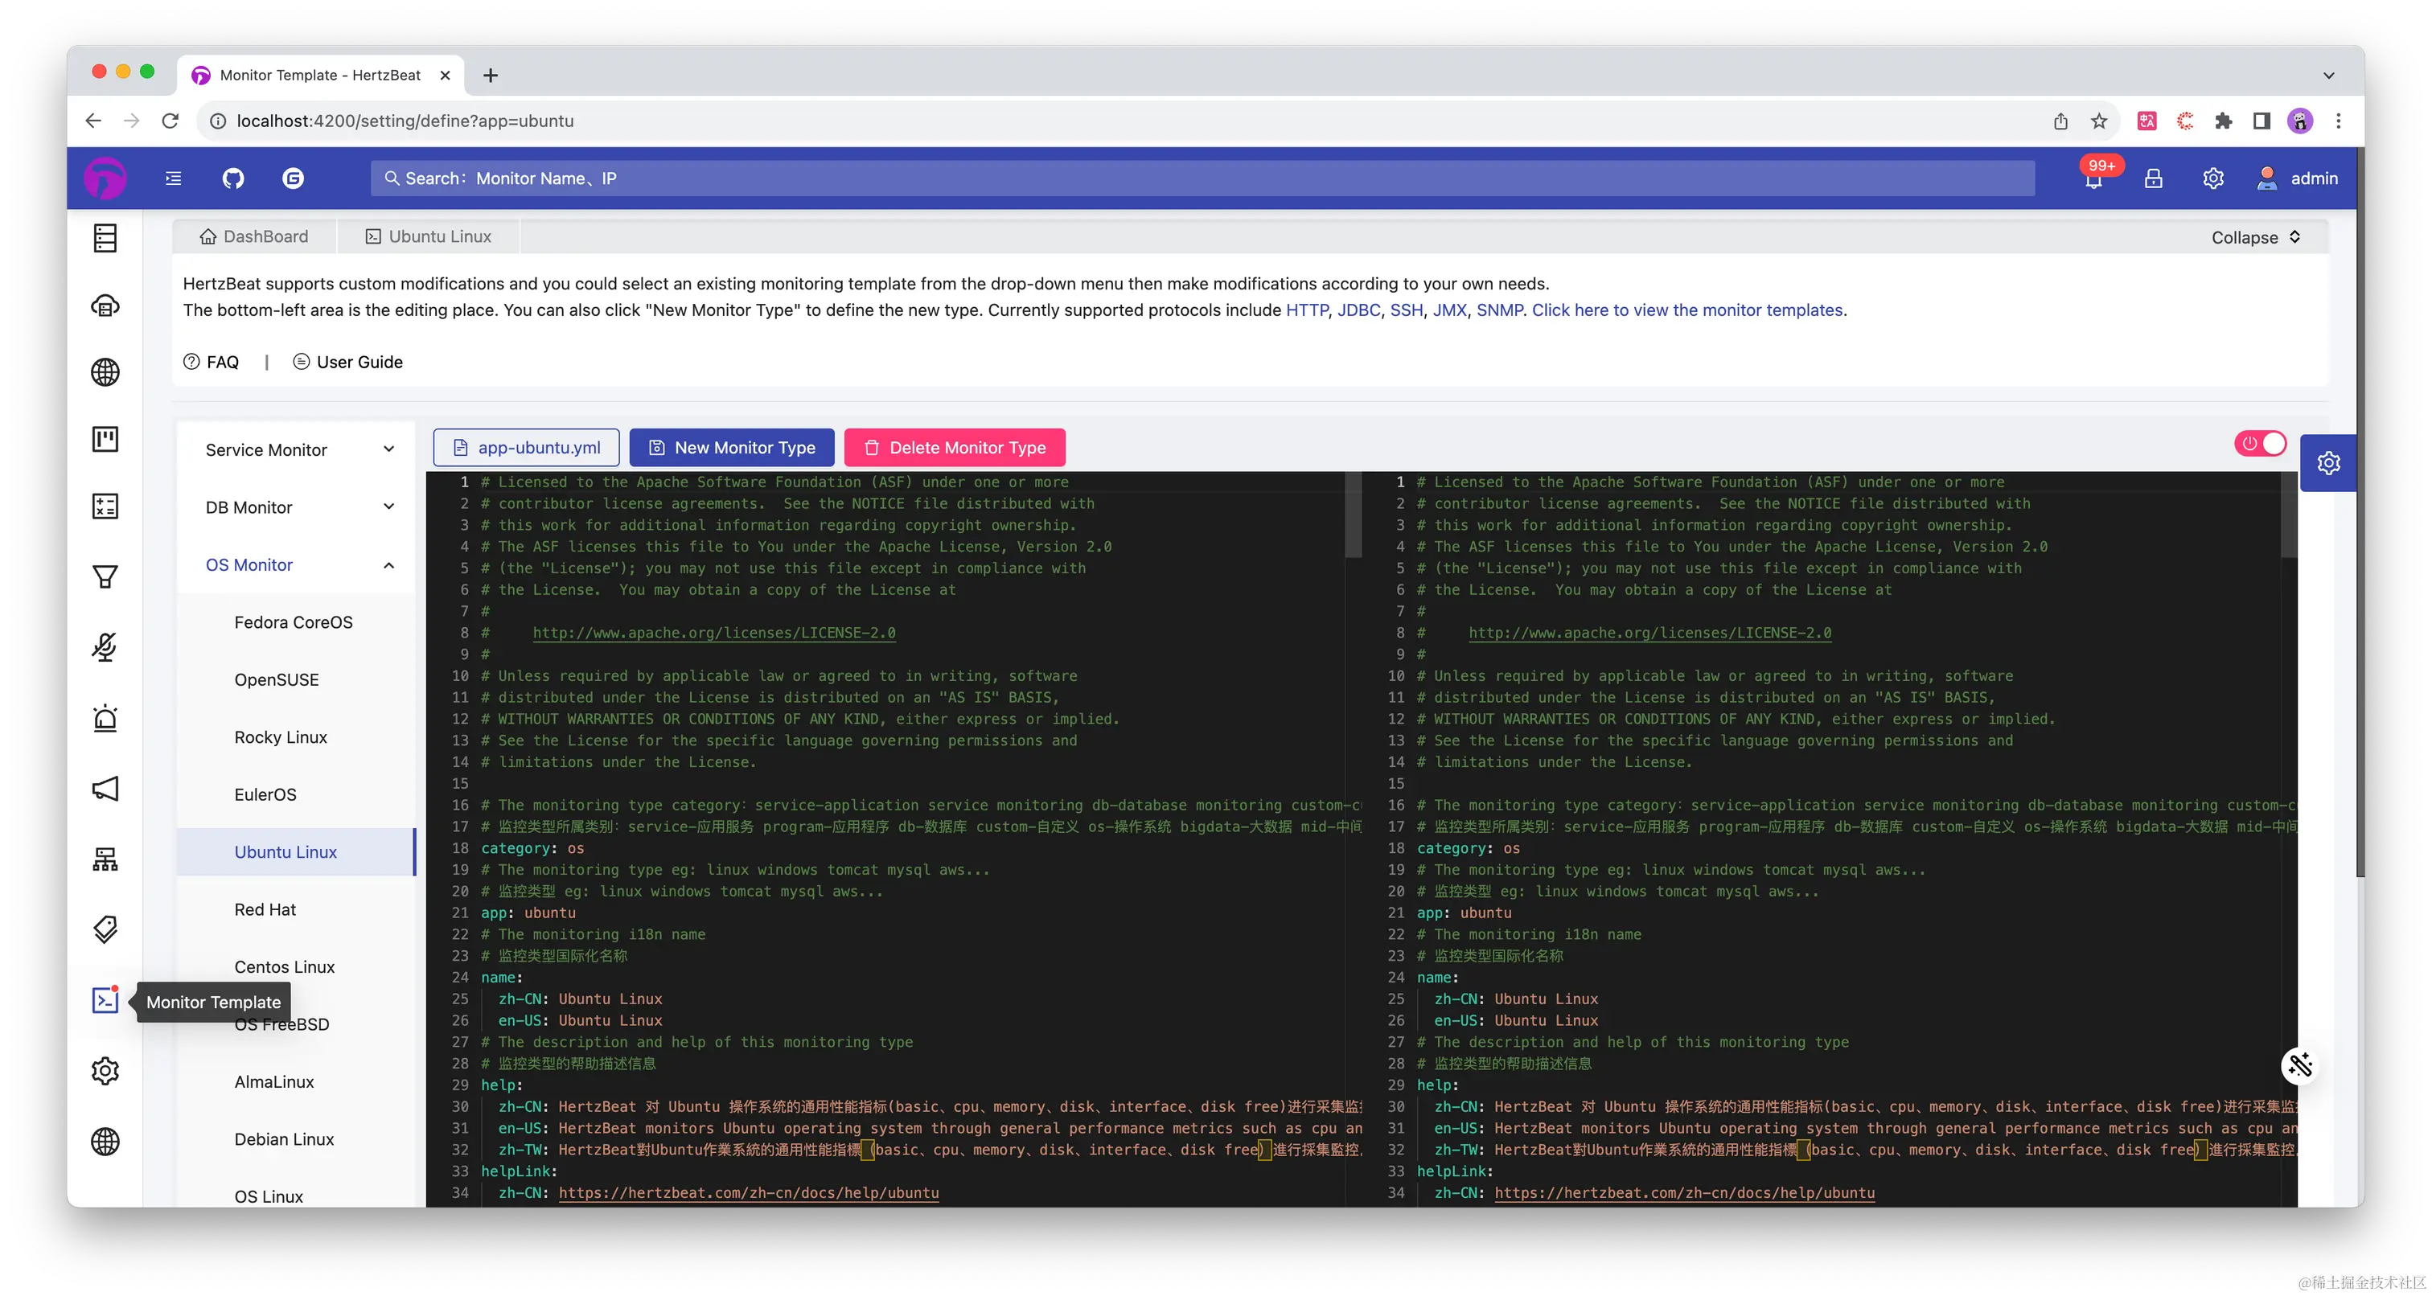Toggle the sidebar menu fold icon
2432x1296 pixels.
(174, 178)
